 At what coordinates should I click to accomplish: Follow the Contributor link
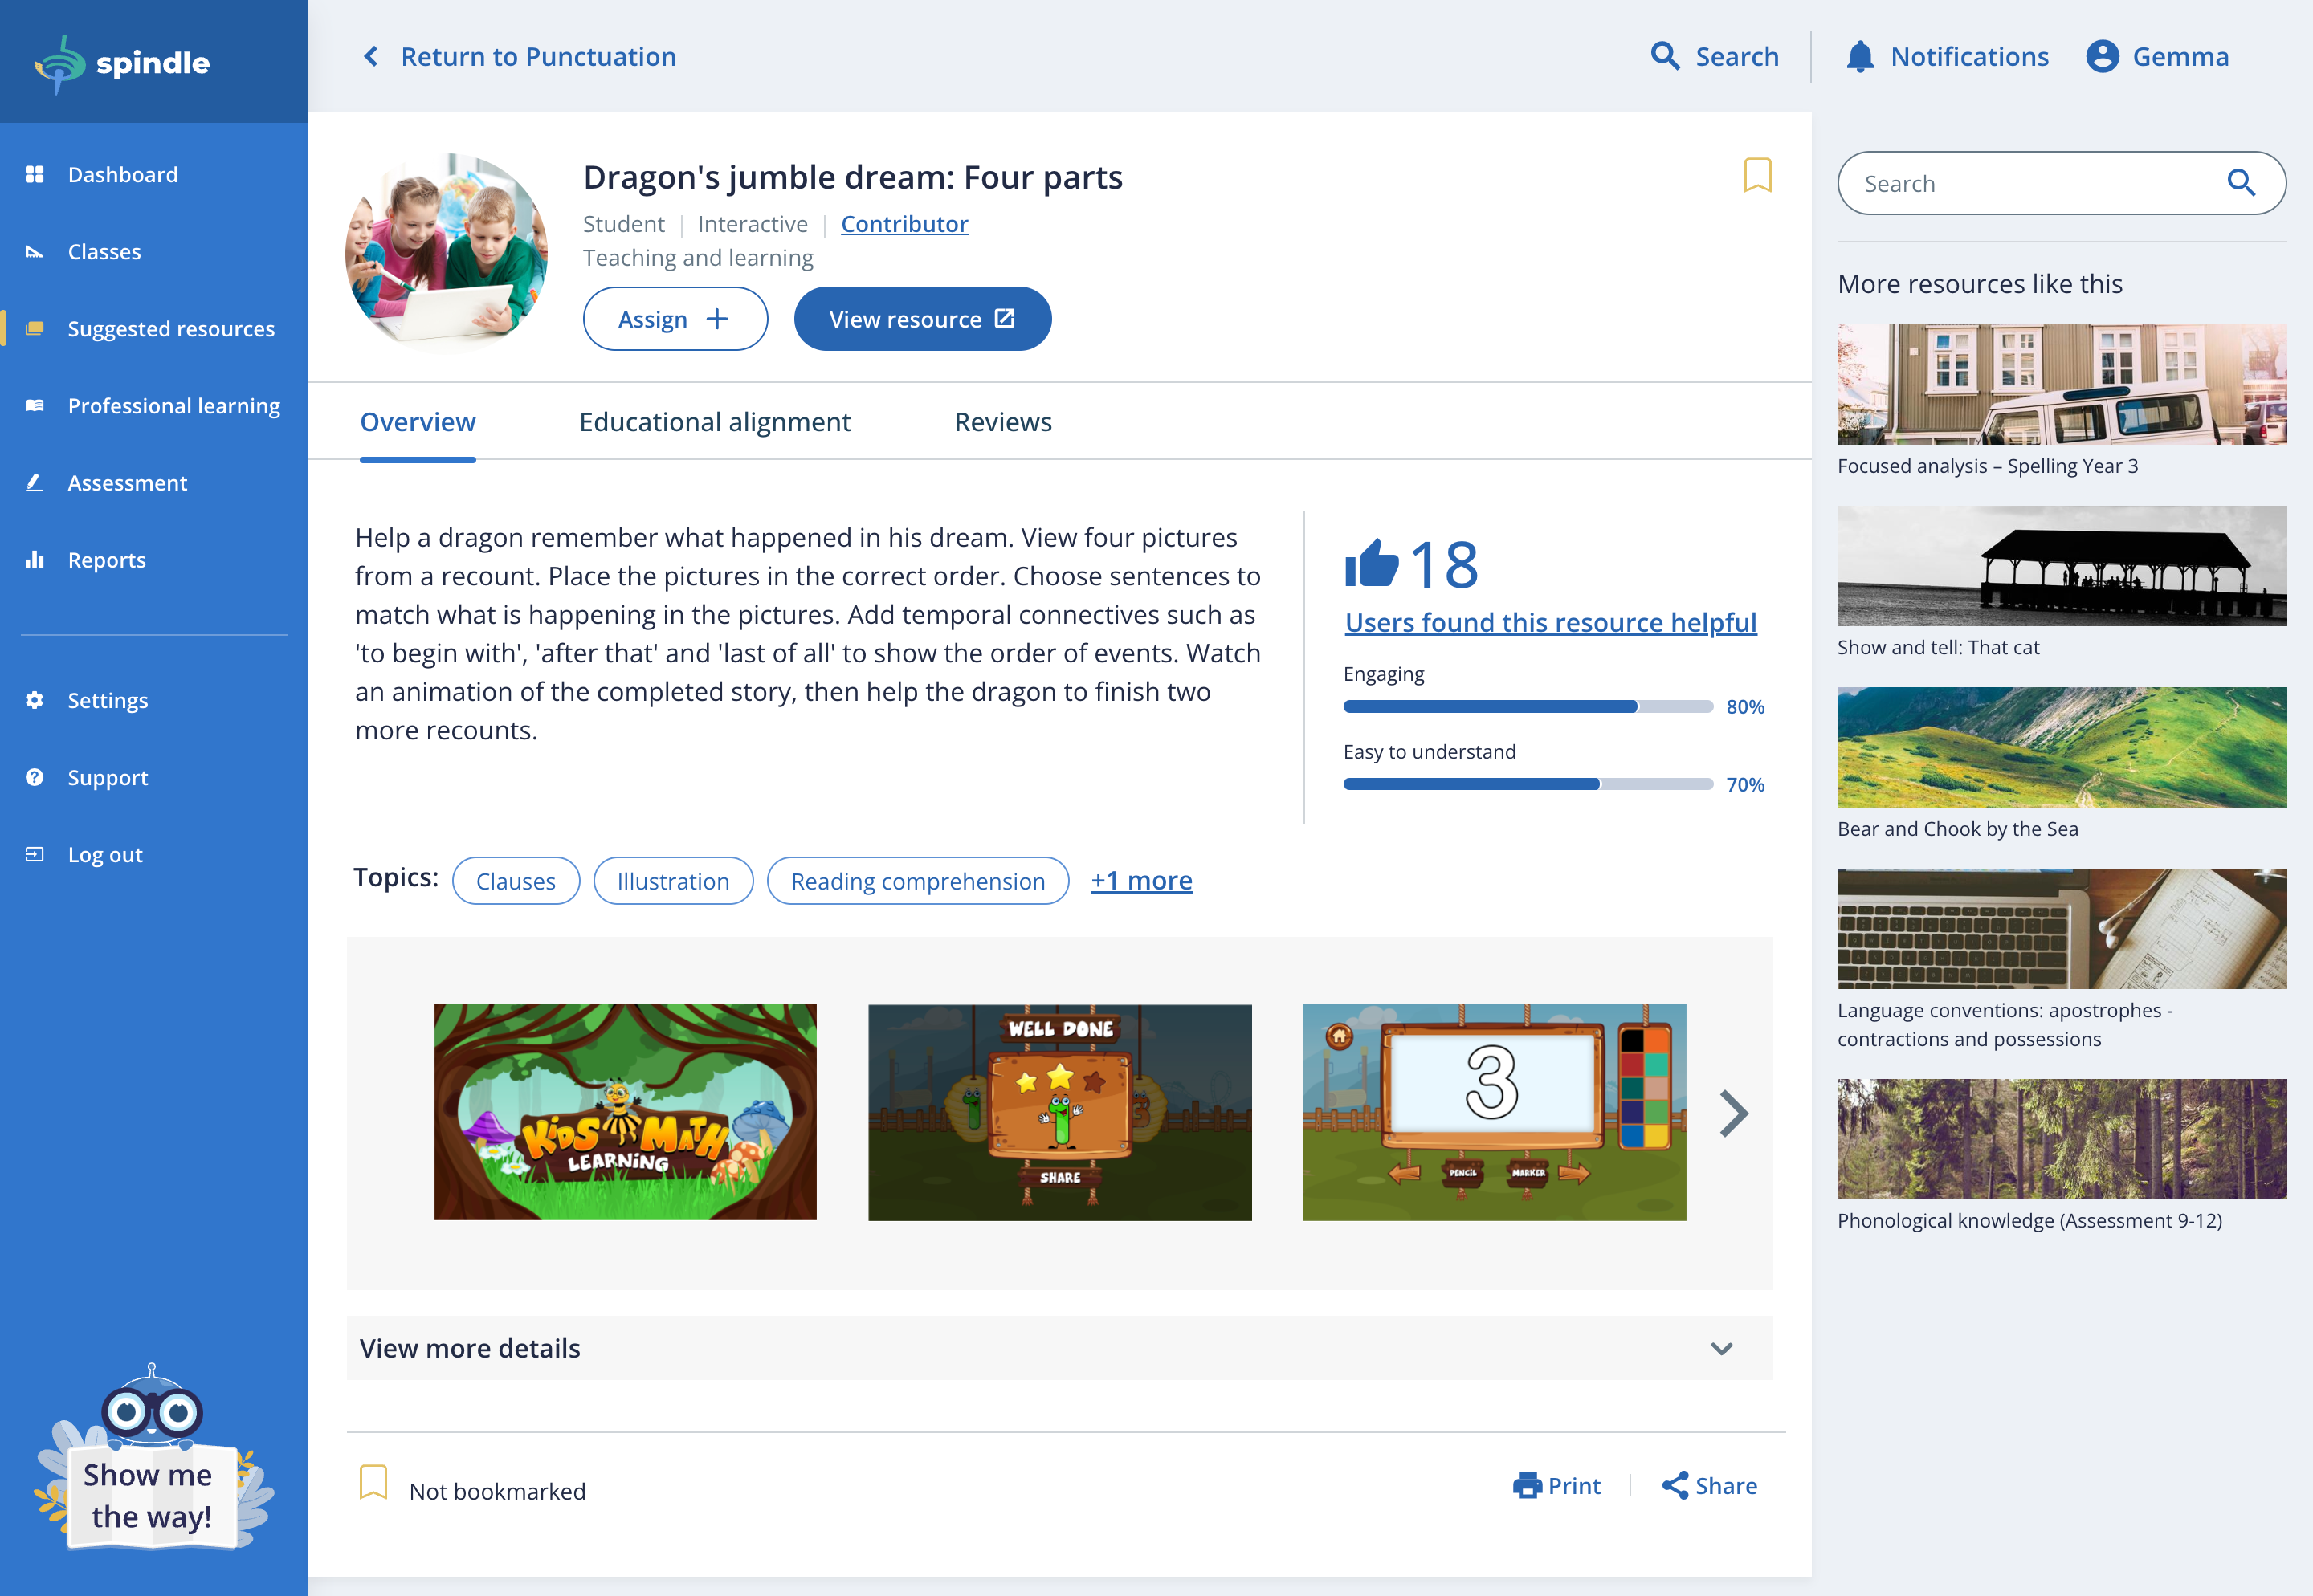pos(904,224)
